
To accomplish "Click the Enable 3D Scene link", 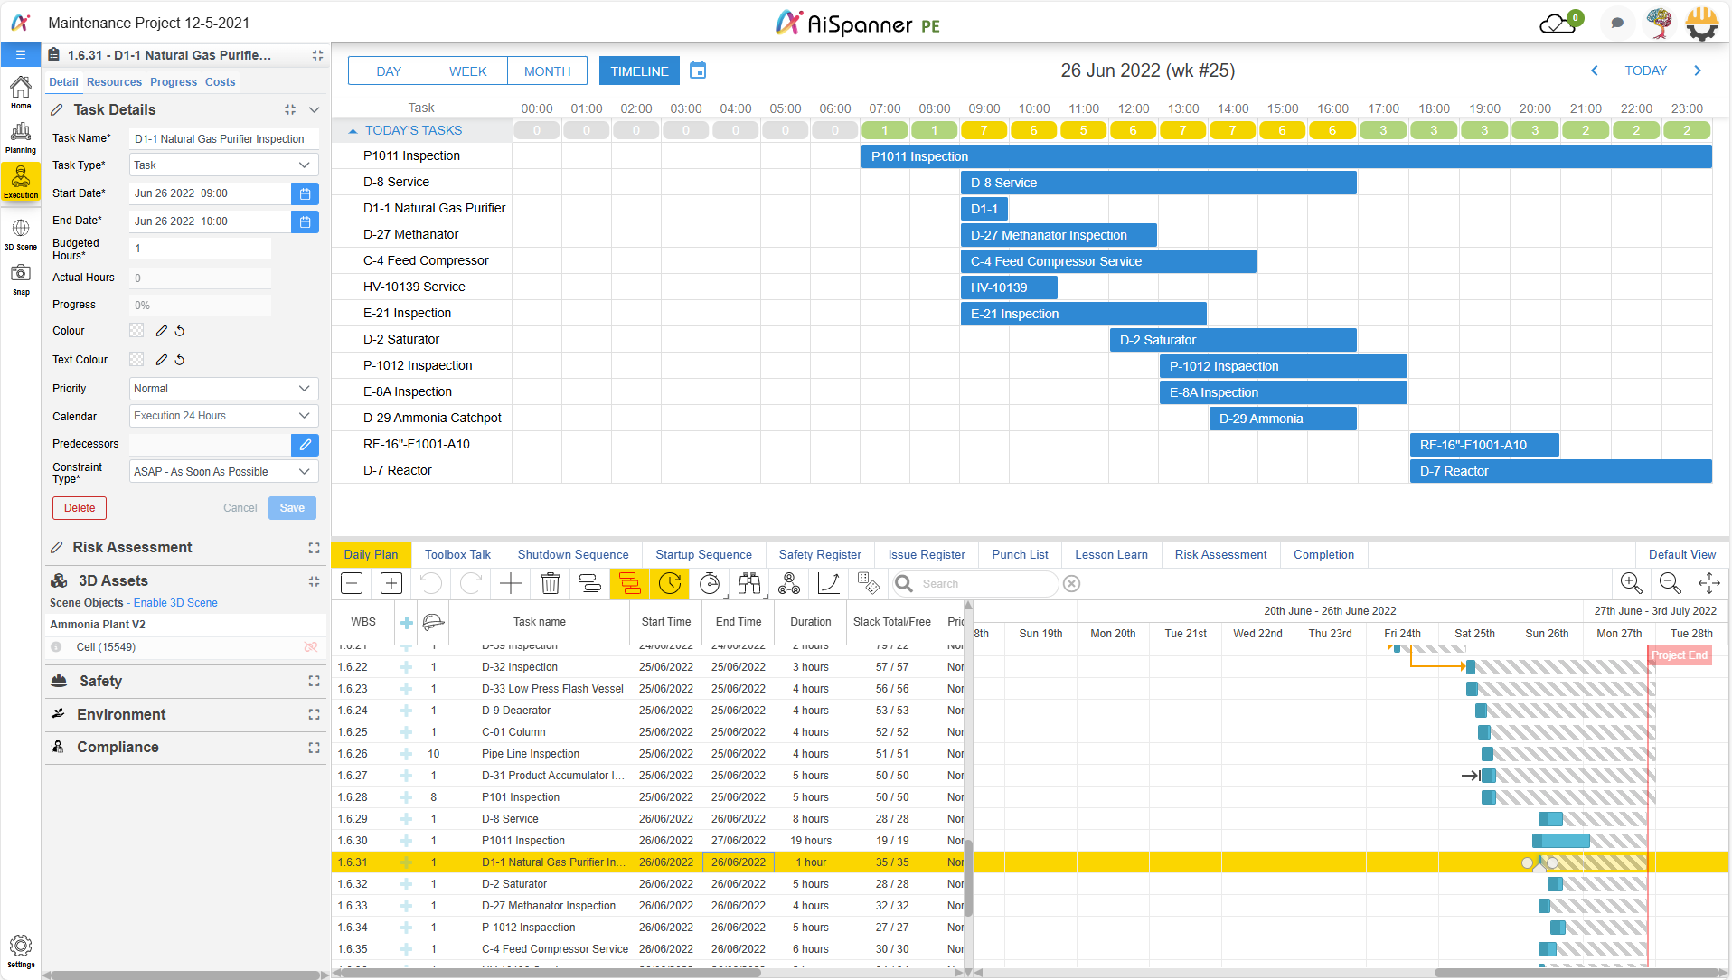I will coord(175,603).
